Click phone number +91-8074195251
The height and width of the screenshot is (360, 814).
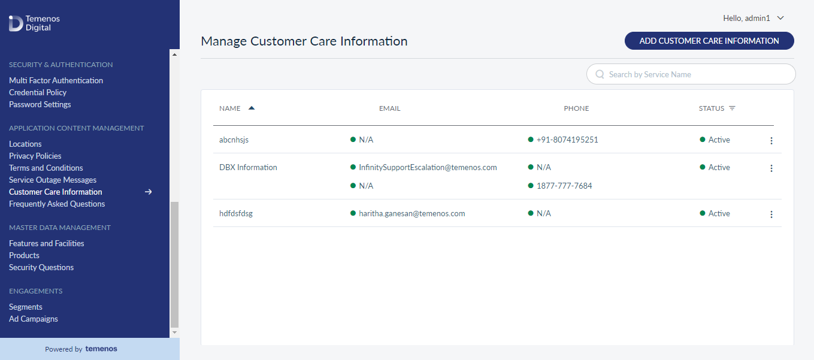[567, 140]
